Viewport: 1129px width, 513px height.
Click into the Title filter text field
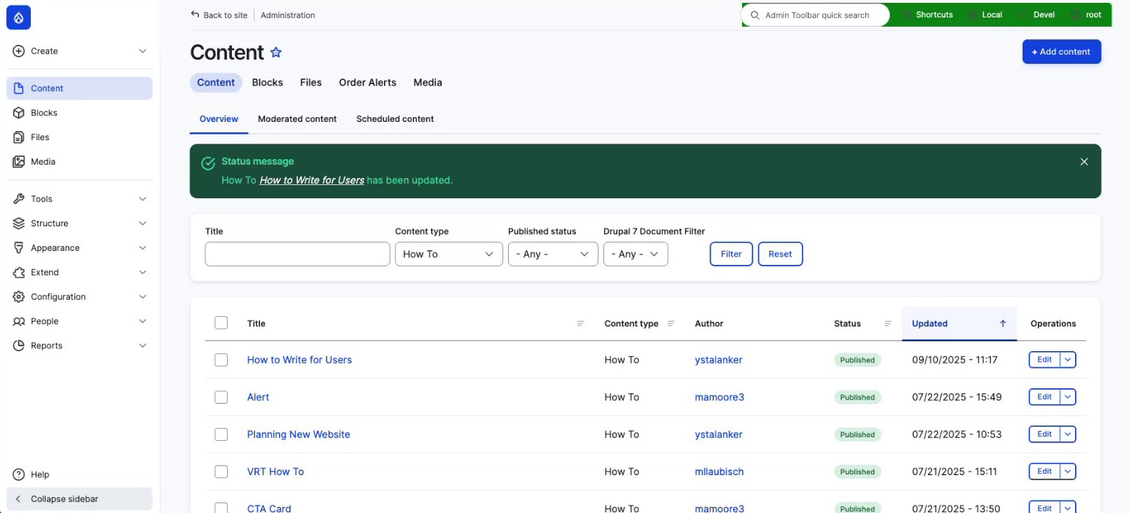tap(297, 254)
